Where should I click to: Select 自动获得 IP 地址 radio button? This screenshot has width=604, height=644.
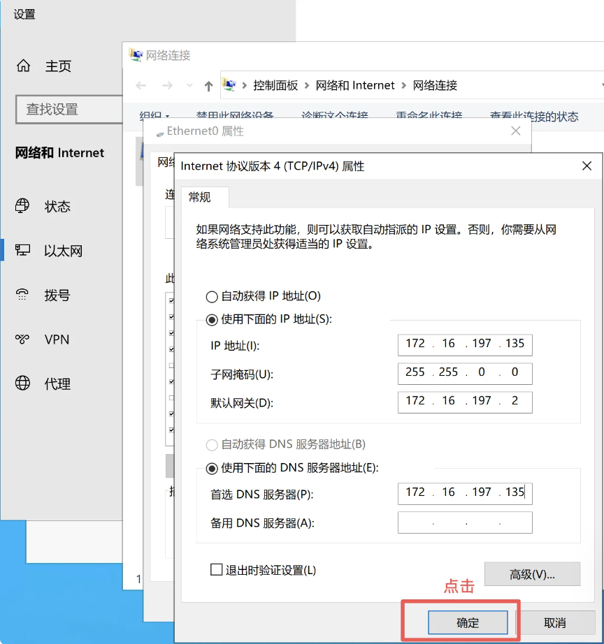coord(212,296)
